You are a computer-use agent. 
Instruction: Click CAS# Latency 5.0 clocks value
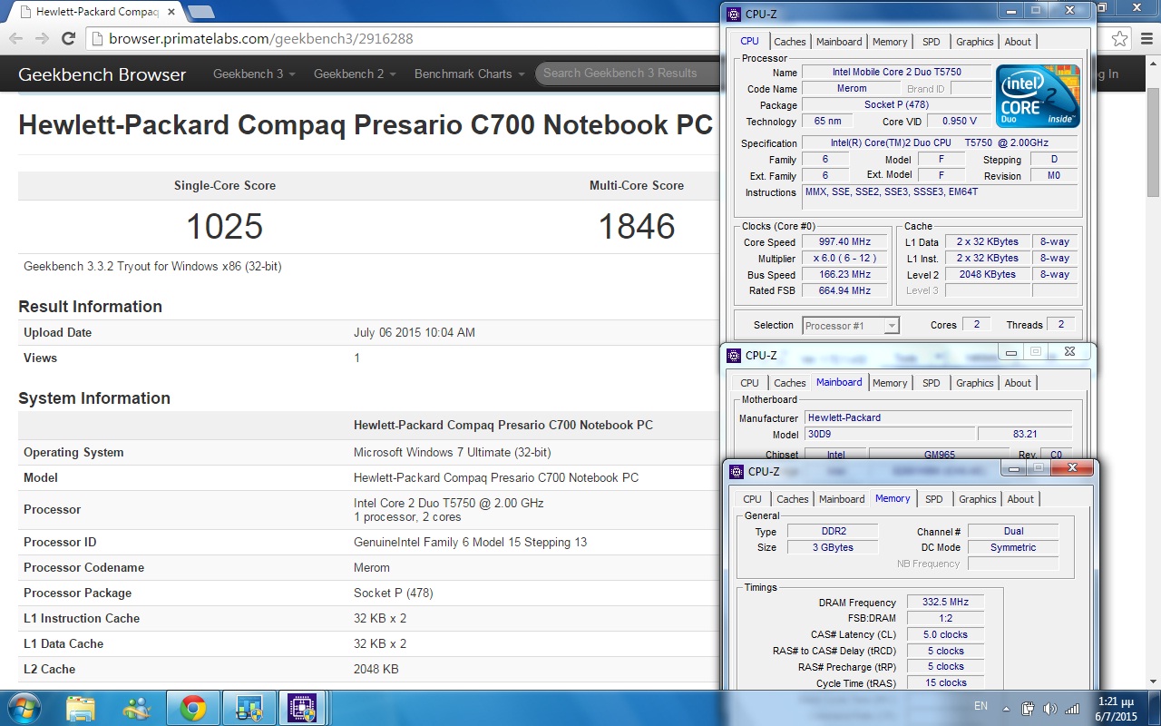pos(945,635)
